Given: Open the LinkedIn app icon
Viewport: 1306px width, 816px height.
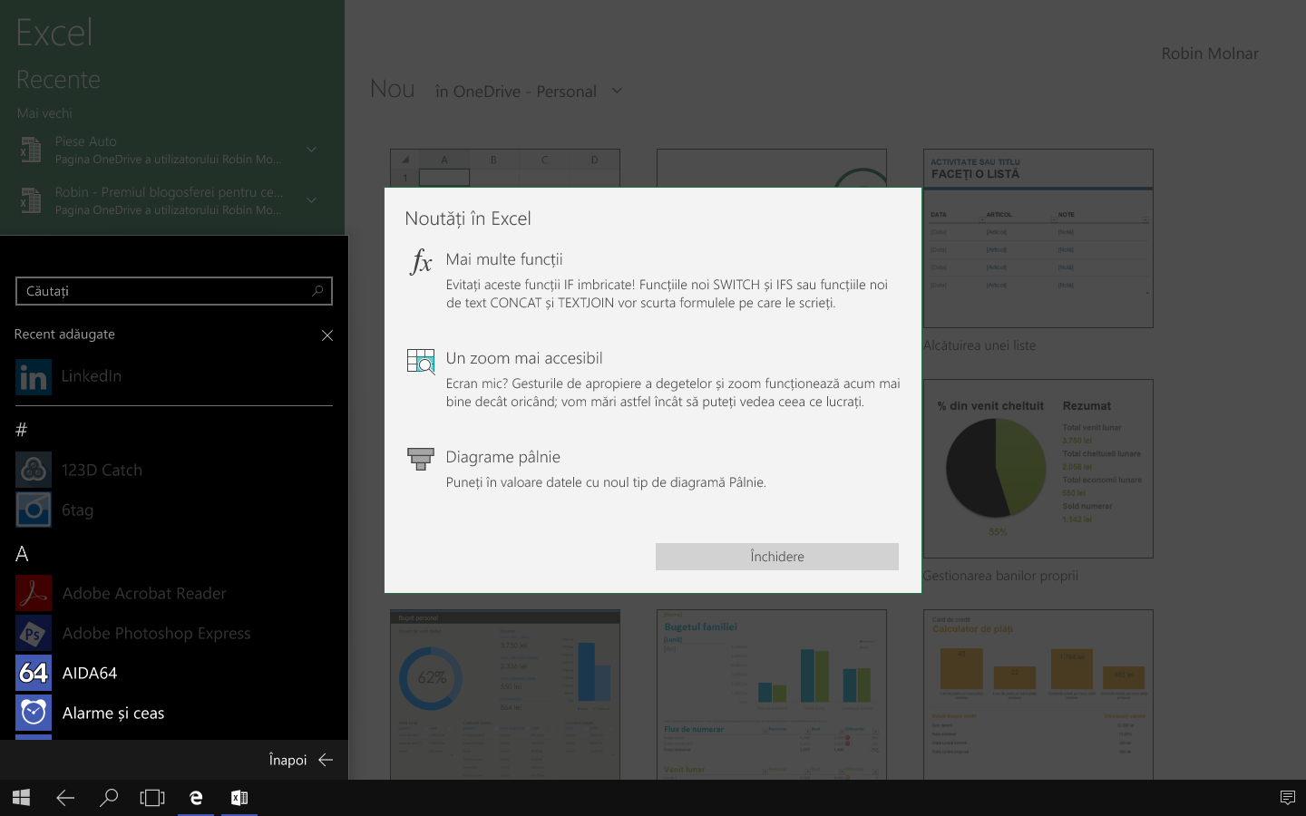Looking at the screenshot, I should coord(34,376).
